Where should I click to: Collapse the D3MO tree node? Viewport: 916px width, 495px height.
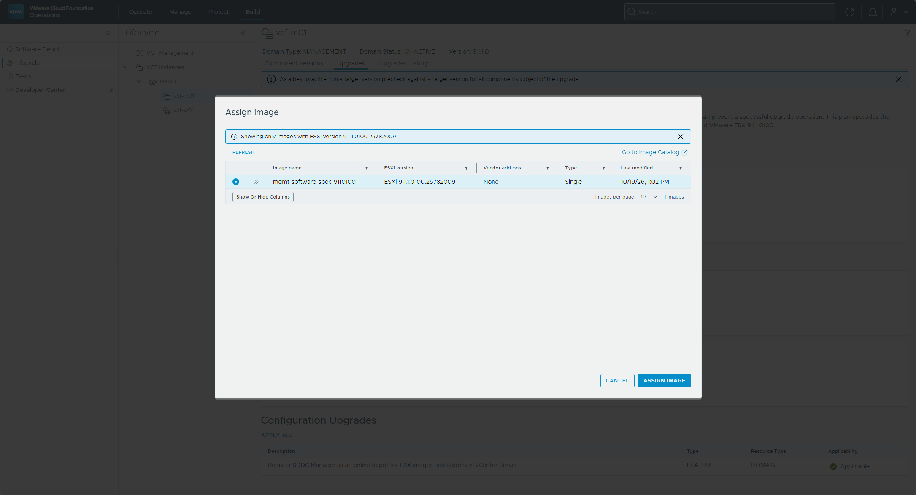coord(139,81)
